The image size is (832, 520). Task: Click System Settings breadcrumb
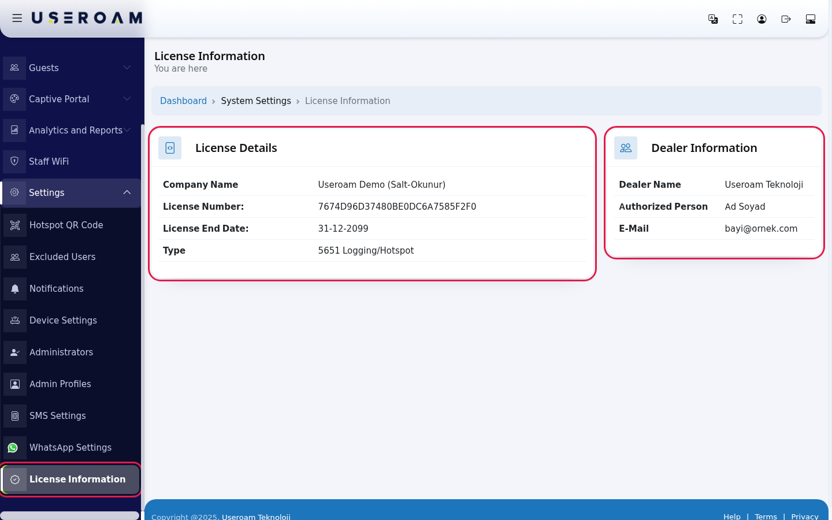pos(256,101)
